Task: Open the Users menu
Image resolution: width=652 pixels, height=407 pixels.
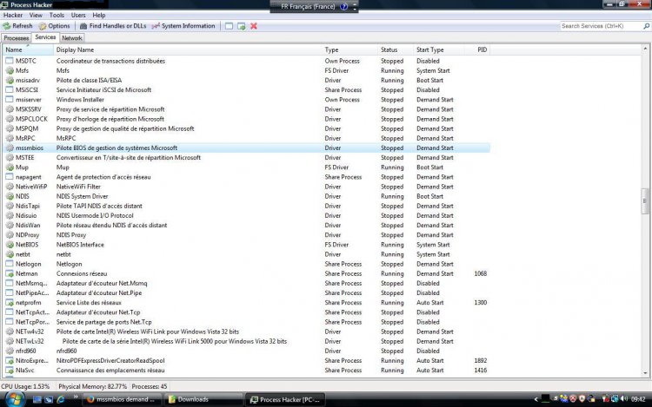Action: [x=78, y=16]
